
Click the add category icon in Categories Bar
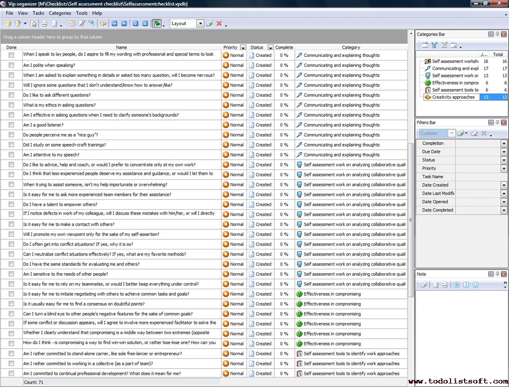(425, 45)
